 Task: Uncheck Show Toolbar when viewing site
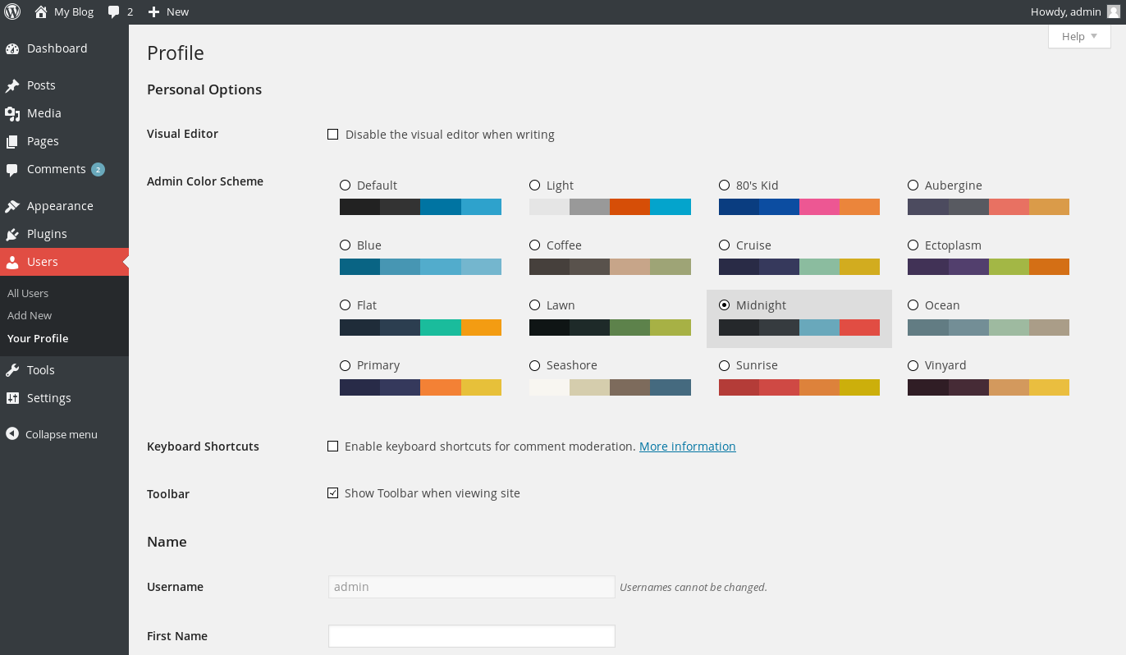point(333,493)
